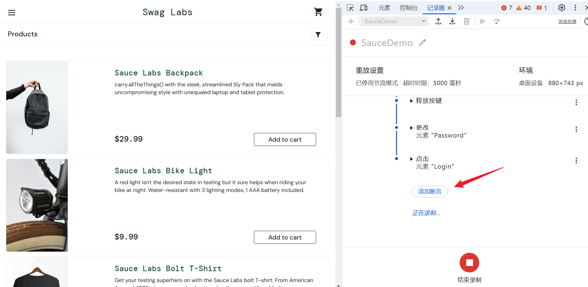Open options for the 释放按键 step

pyautogui.click(x=576, y=102)
